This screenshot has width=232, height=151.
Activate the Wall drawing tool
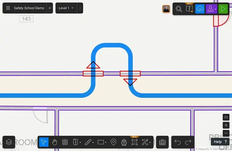65,142
